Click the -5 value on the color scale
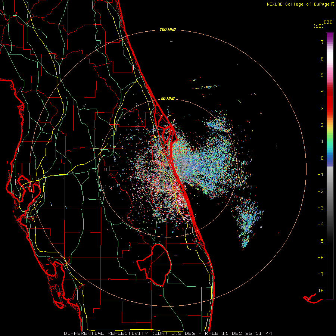The width and height of the screenshot is (336, 336). click(321, 241)
